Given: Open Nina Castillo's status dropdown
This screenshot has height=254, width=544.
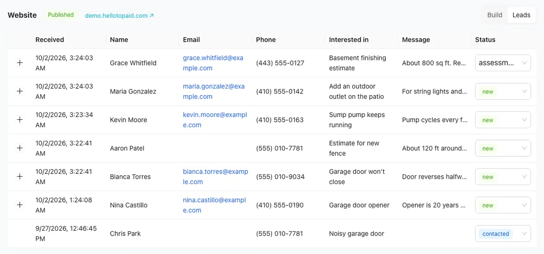Looking at the screenshot, I should point(503,205).
